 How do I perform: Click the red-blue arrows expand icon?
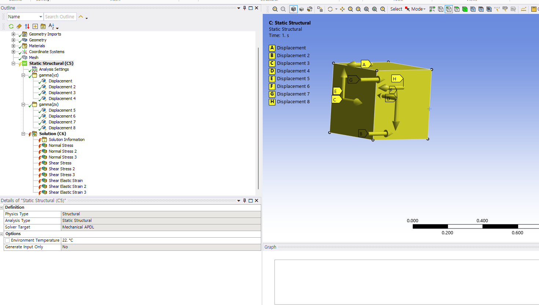point(27,26)
